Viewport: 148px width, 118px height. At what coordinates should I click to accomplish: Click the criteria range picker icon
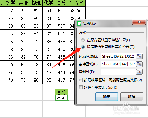(x=139, y=64)
